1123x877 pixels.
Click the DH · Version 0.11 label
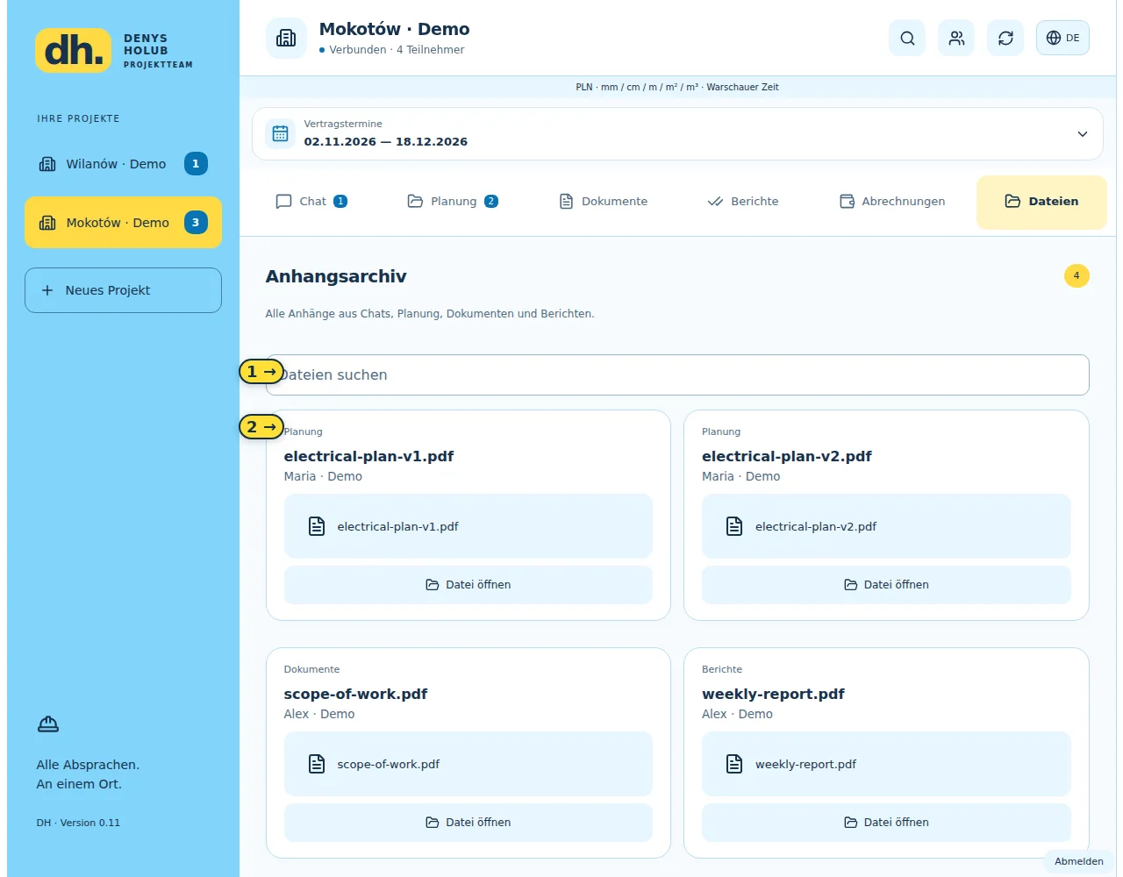78,823
